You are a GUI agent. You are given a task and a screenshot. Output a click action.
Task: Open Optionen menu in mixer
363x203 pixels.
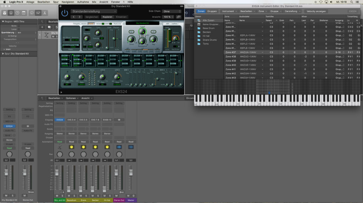click(72, 98)
